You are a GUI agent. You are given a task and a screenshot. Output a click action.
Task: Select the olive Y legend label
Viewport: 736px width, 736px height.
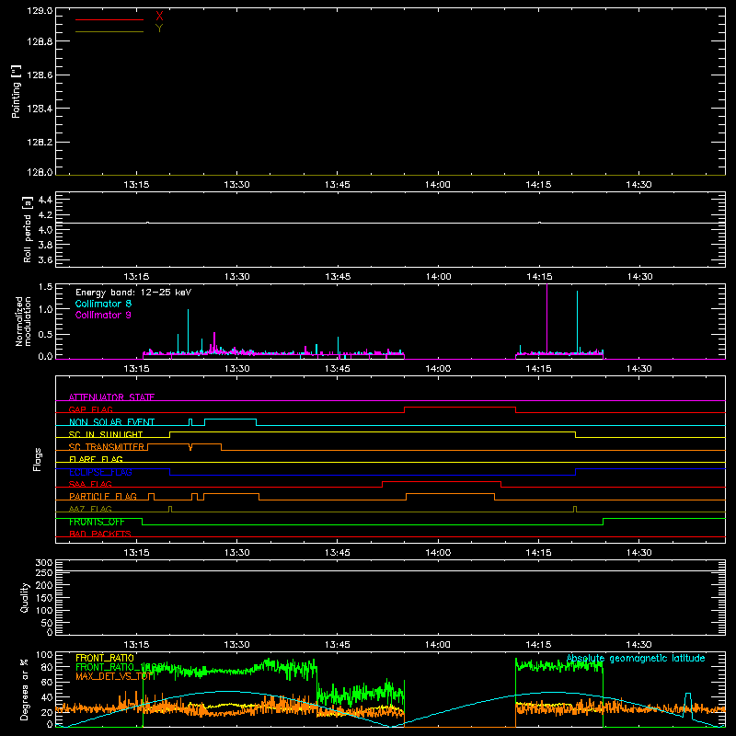tap(159, 29)
